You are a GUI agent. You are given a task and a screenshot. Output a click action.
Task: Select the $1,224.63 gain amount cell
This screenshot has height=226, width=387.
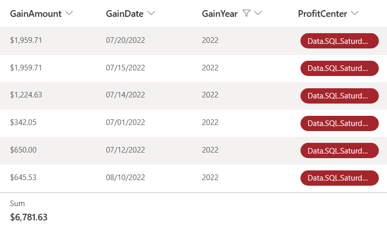[26, 95]
